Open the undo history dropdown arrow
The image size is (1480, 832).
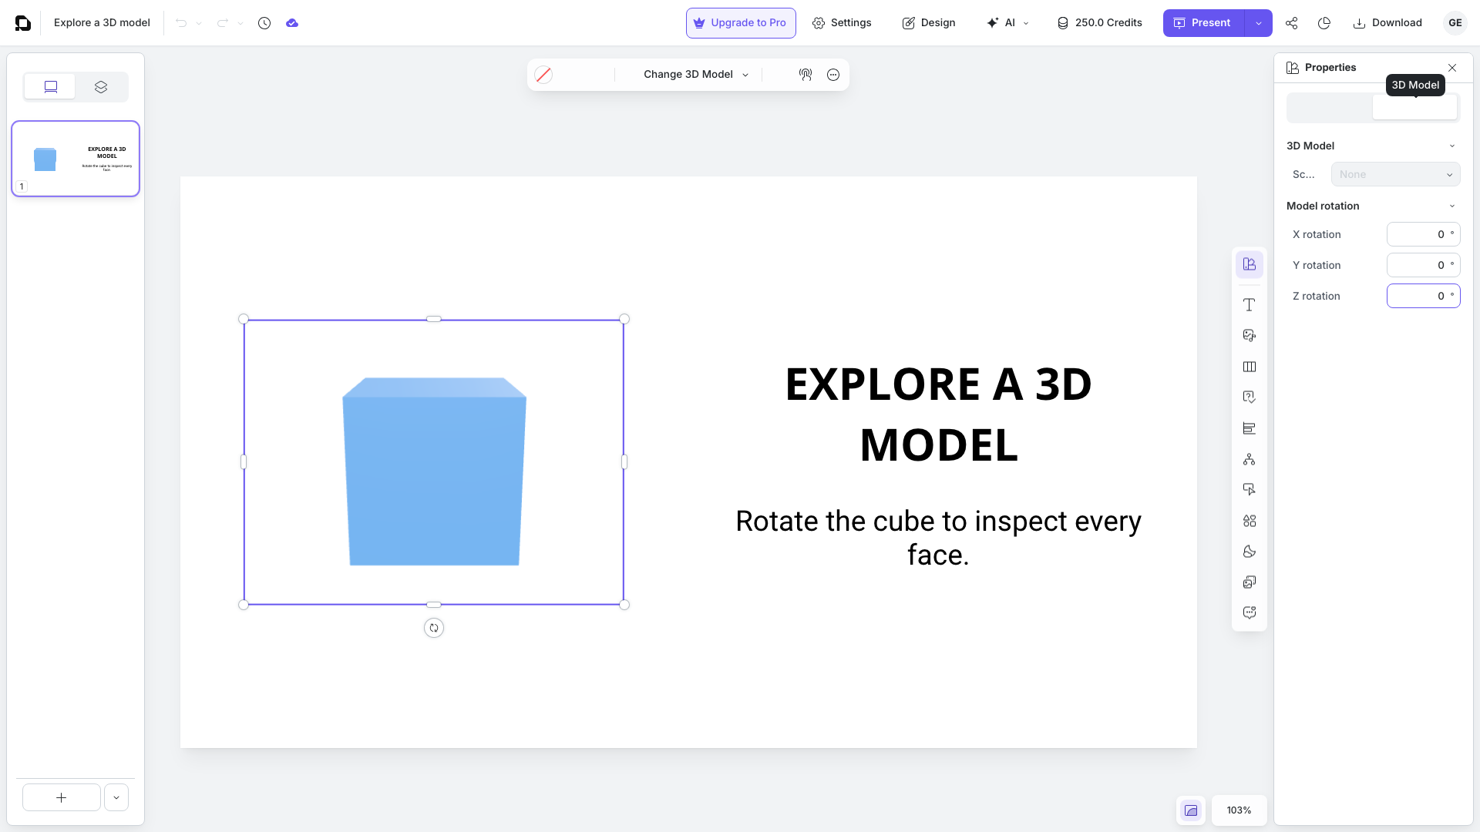199,23
